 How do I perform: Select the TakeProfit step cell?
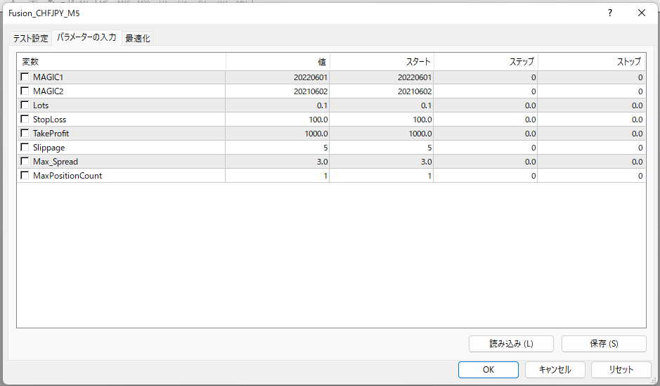pyautogui.click(x=485, y=134)
